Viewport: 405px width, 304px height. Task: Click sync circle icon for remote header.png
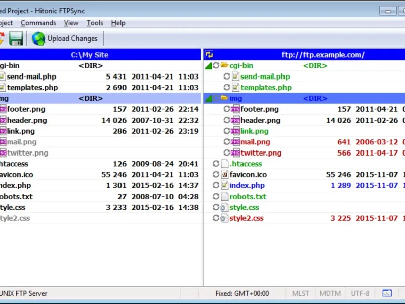[x=226, y=120]
